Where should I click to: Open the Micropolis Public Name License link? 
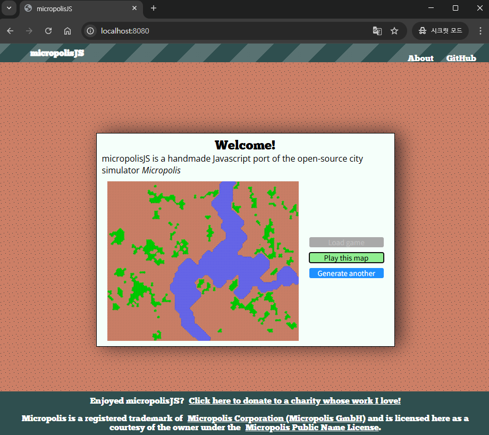(x=312, y=427)
